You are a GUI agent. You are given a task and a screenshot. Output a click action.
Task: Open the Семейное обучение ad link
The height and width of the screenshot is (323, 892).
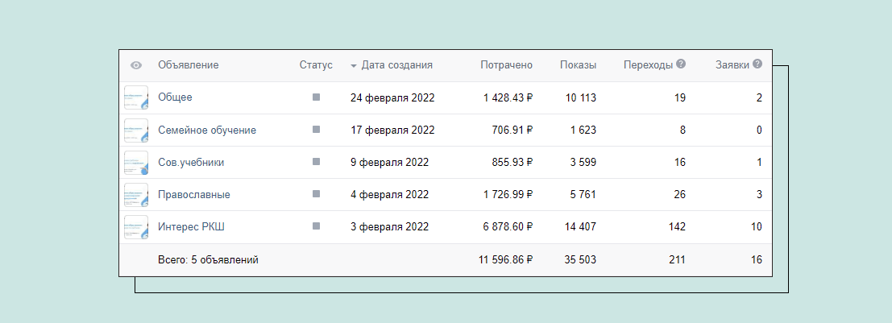coord(207,130)
